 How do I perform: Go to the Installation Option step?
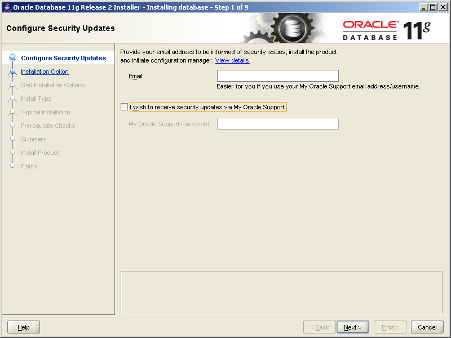pyautogui.click(x=45, y=72)
